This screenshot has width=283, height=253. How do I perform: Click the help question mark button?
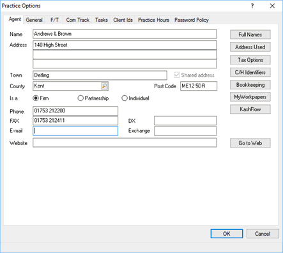[x=252, y=6]
